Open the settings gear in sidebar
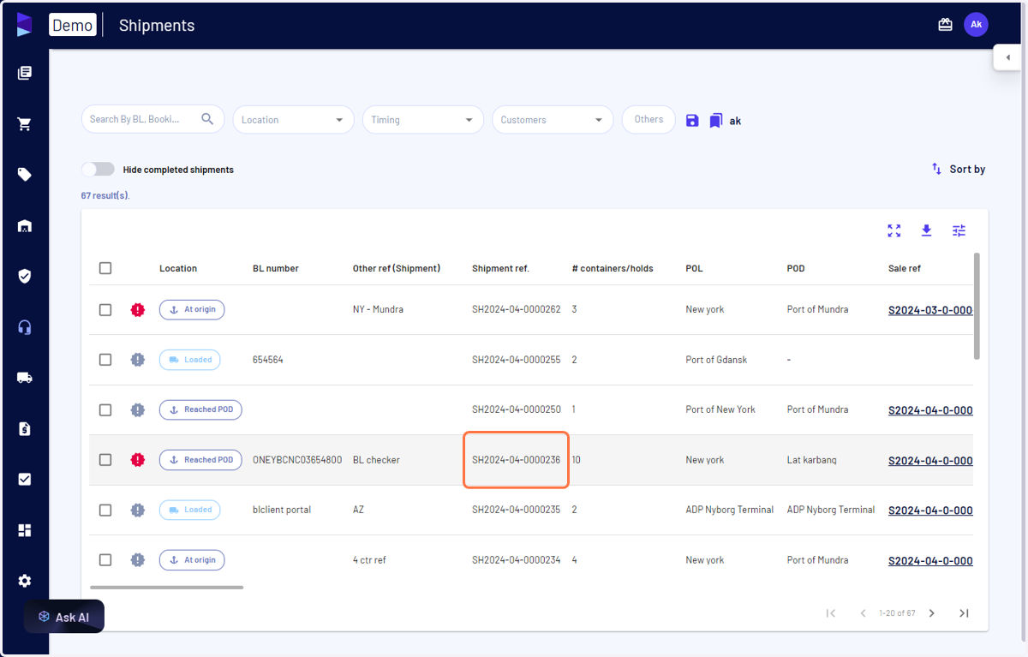Screen dimensions: 1028x657 pyautogui.click(x=24, y=581)
